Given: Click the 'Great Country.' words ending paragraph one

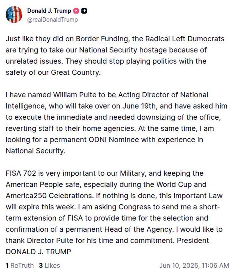Looking at the screenshot, I should 76,73.
